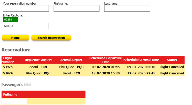Image resolution: width=192 pixels, height=105 pixels.
Task: Click Flight Cancelled status for VJ975
Action: 172,67
